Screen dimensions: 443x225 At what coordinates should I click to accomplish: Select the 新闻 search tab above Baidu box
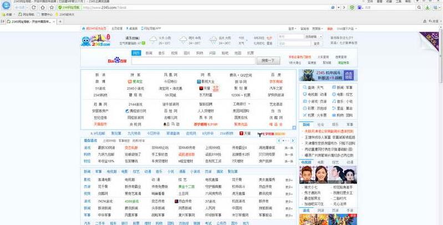point(149,53)
